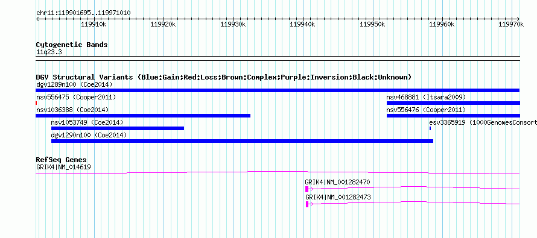Click the 119920k ruler tick label
Image resolution: width=537 pixels, height=238 pixels.
pos(163,24)
